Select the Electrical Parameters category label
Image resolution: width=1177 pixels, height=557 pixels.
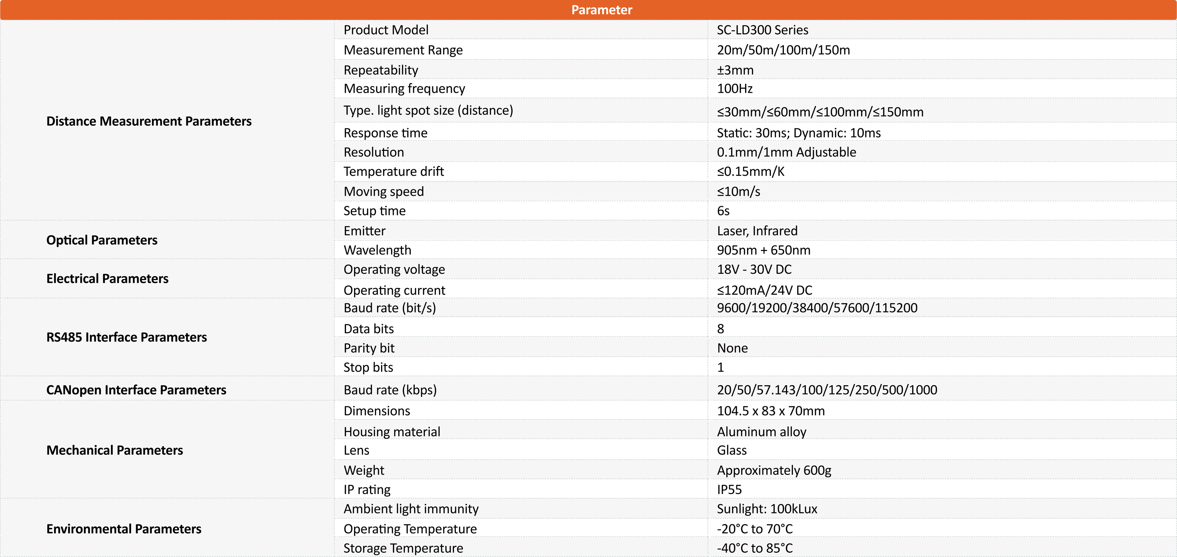coord(107,278)
